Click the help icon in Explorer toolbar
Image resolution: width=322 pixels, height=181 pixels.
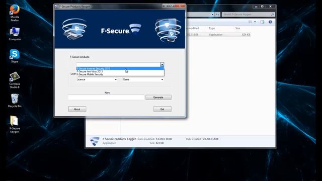click(270, 22)
